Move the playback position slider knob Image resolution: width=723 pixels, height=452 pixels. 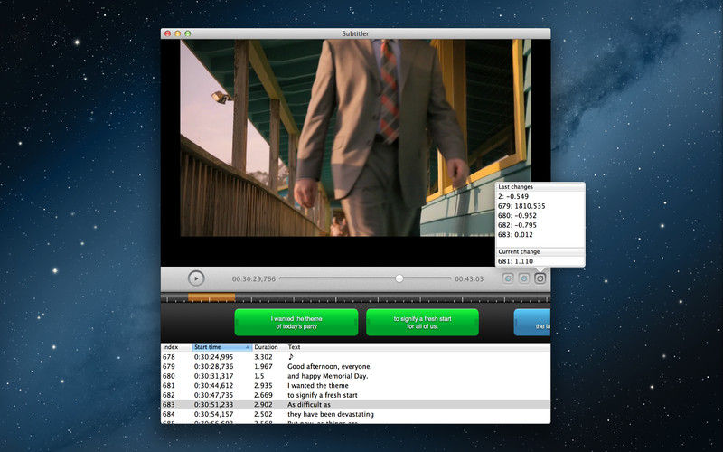tap(399, 278)
